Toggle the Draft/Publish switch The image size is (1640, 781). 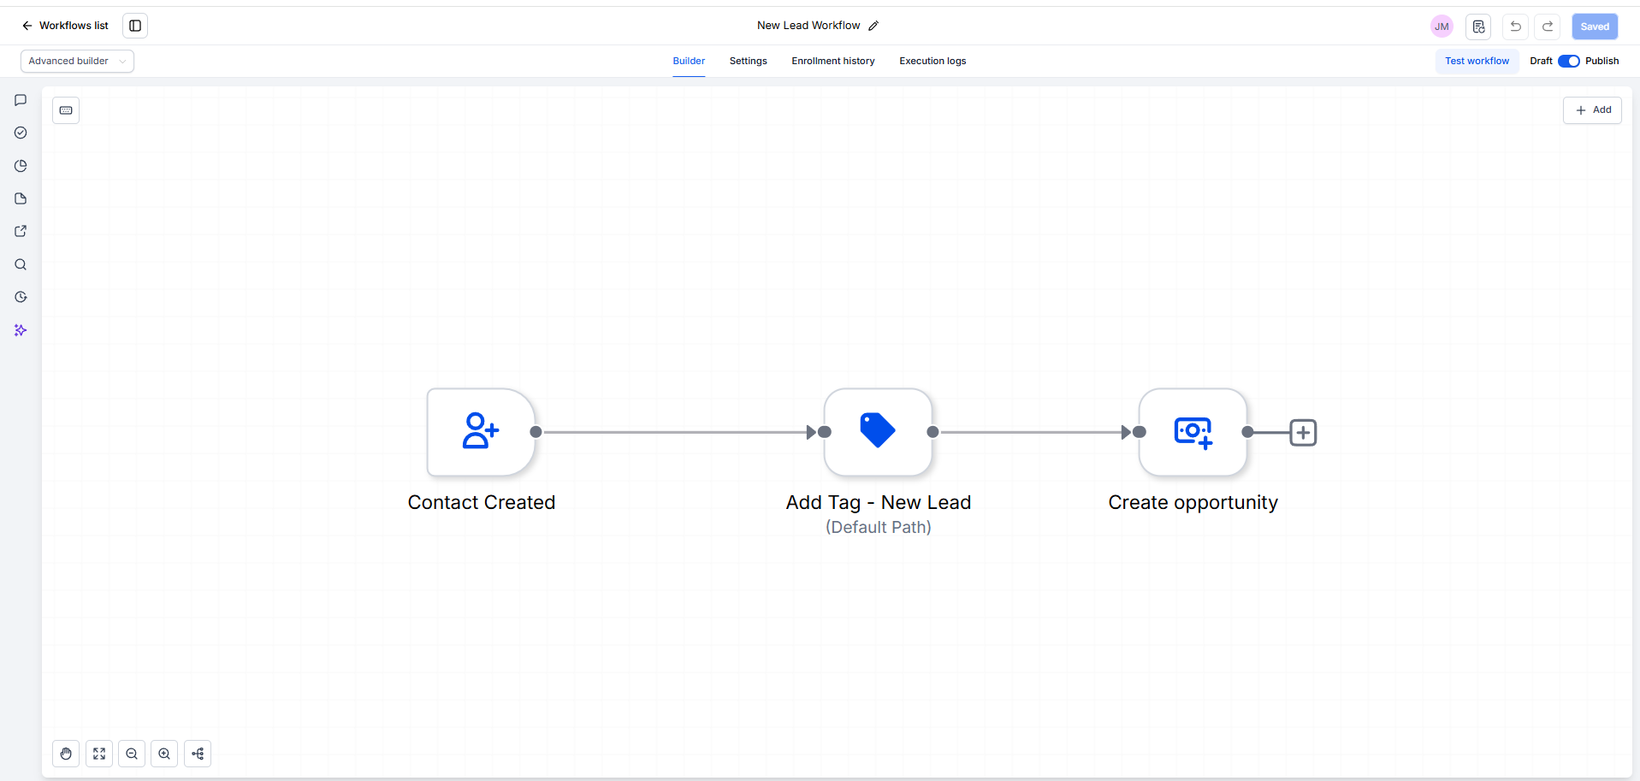pos(1569,61)
